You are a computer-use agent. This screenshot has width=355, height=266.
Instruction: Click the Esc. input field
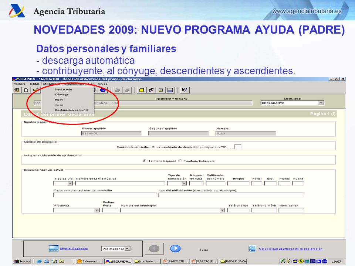click(270, 183)
